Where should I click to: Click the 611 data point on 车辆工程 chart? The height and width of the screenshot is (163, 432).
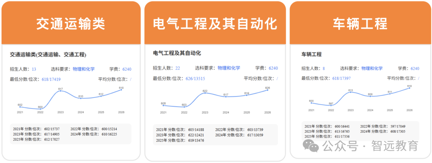pyautogui.click(x=390, y=94)
